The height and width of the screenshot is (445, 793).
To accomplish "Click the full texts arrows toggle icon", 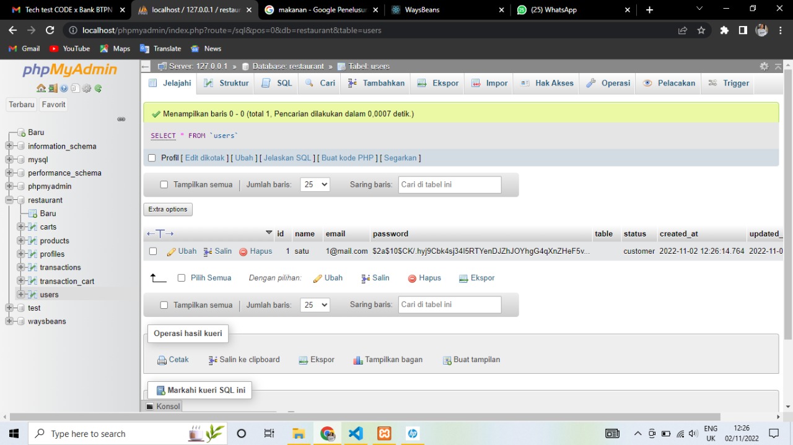I will click(x=160, y=234).
